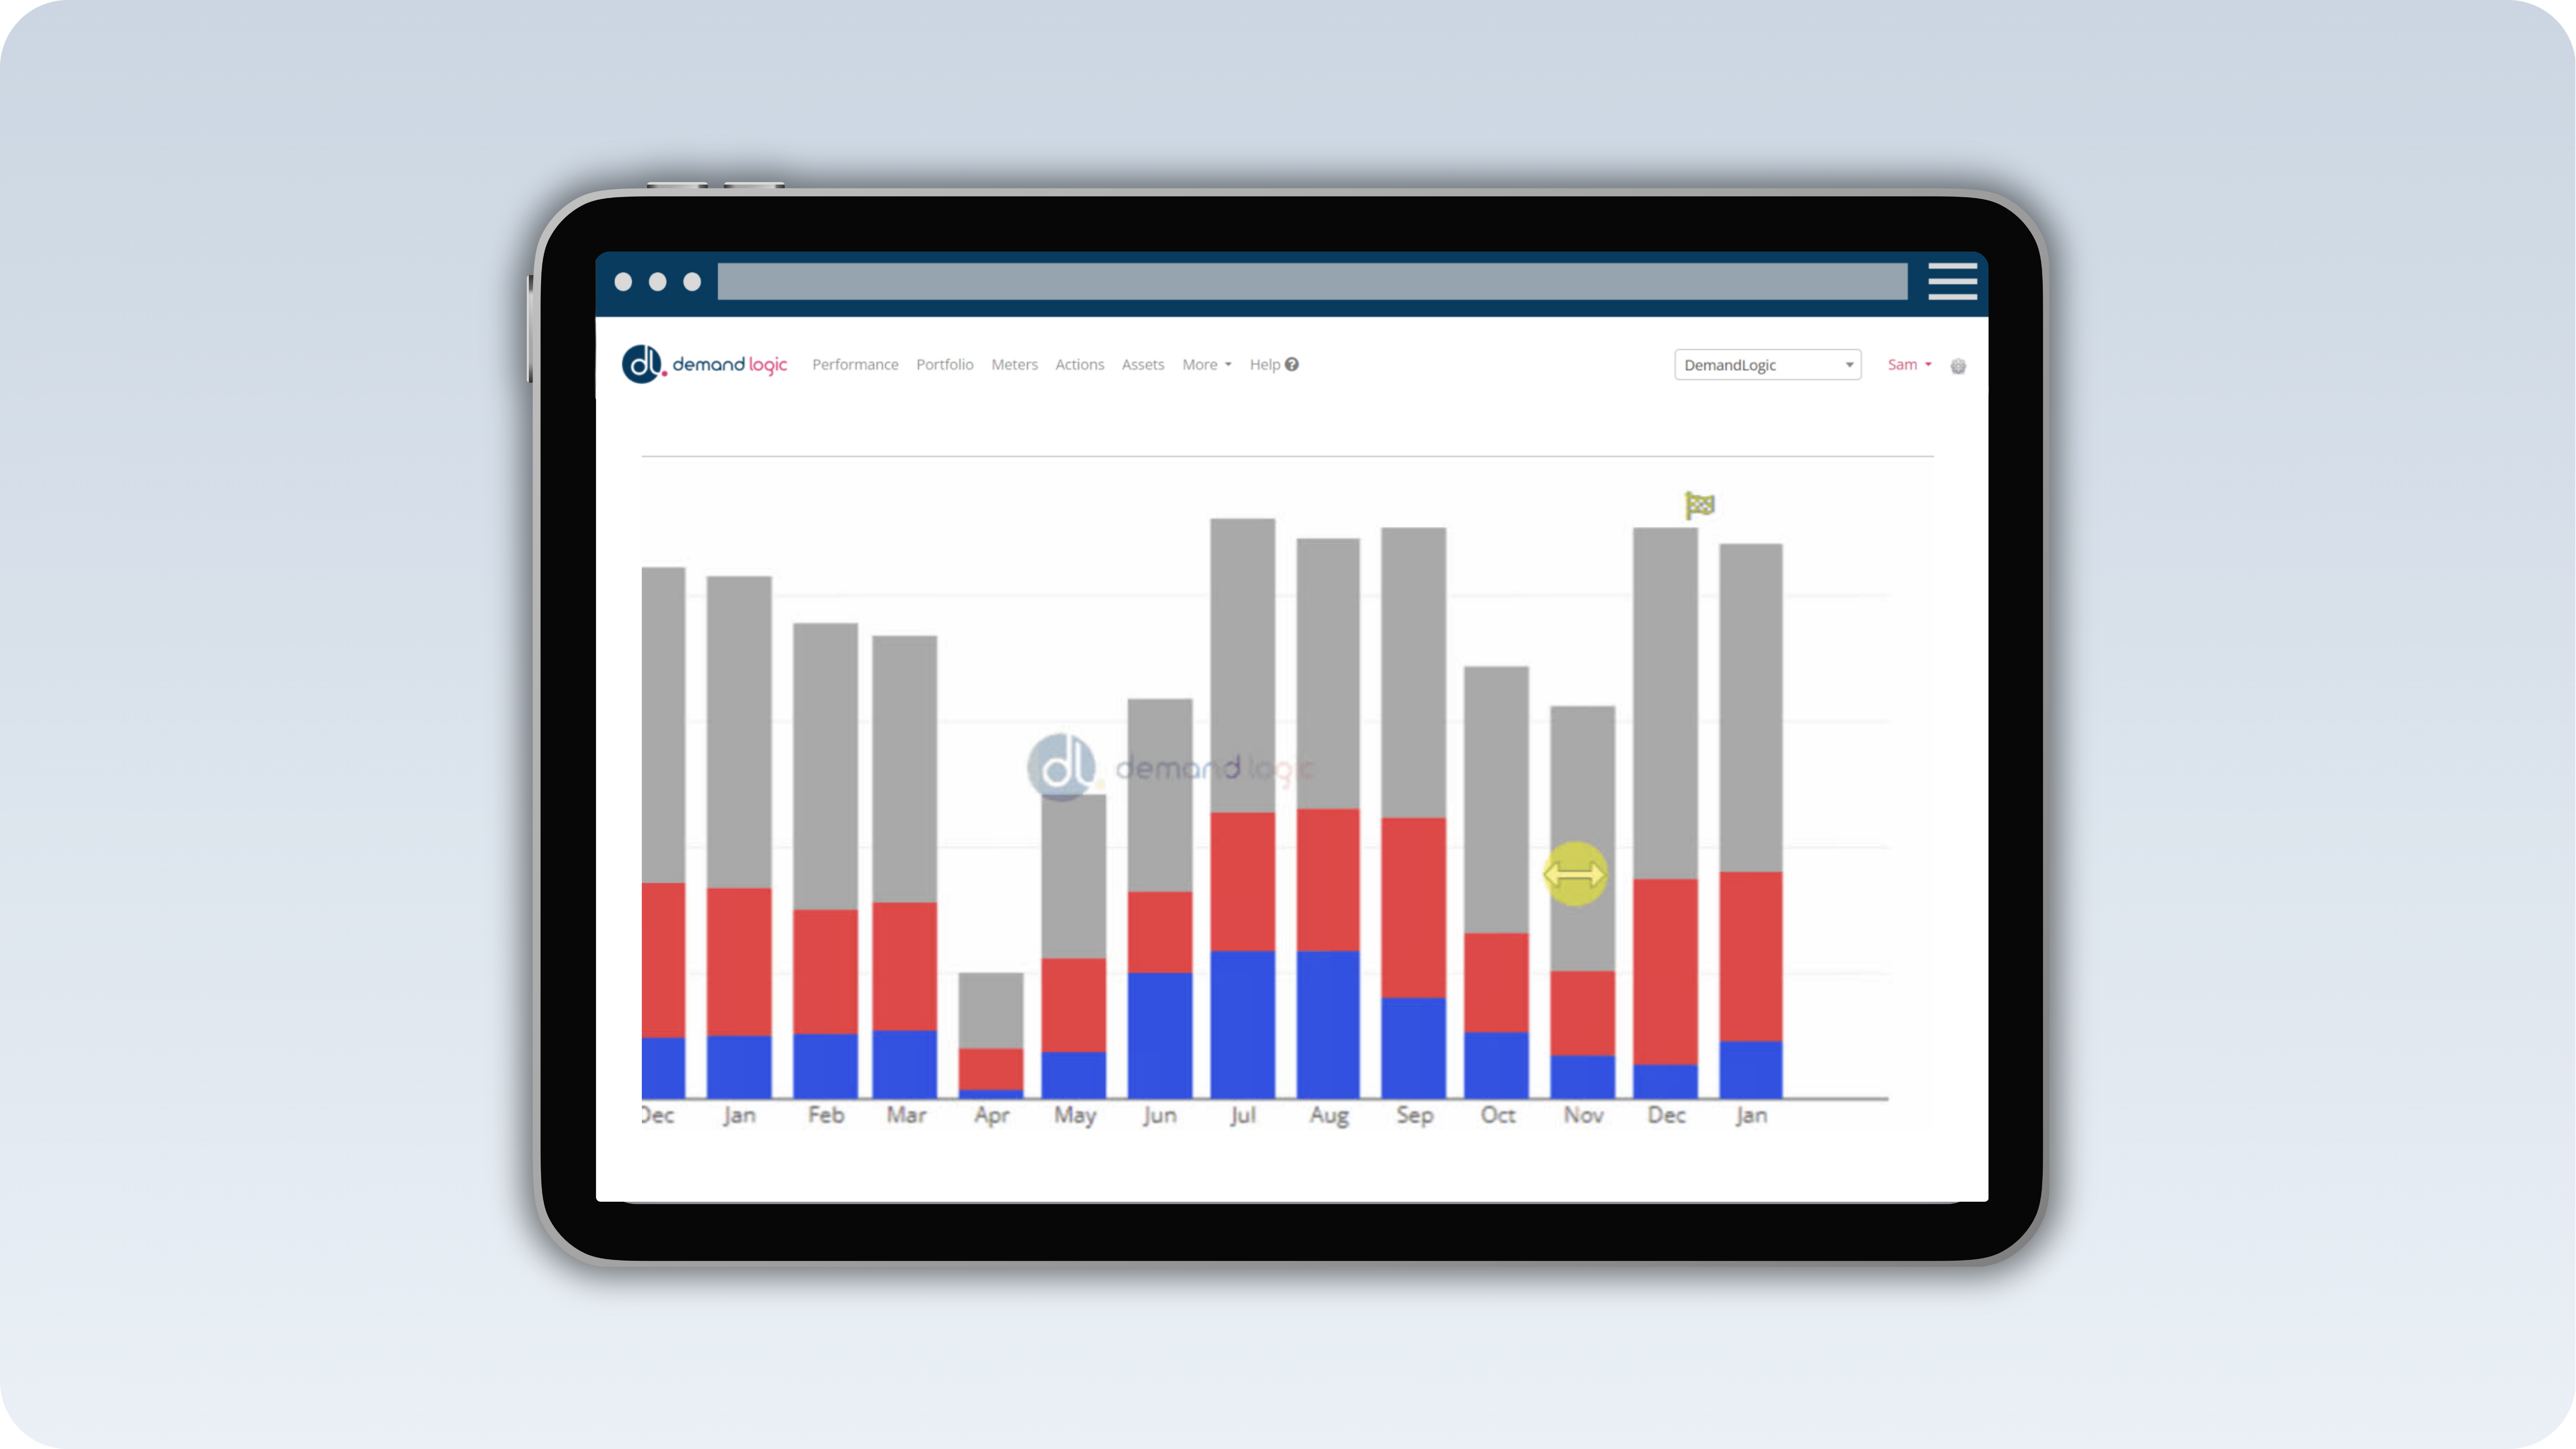Click the Meters navigation menu item
The image size is (2576, 1449).
(1014, 365)
